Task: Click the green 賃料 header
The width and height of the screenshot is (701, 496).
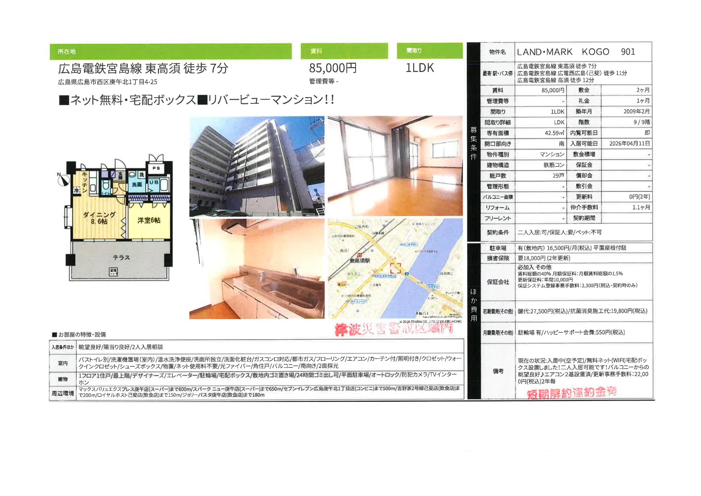Action: (x=344, y=51)
